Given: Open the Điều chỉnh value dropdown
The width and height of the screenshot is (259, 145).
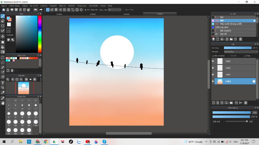Looking at the screenshot, I should [x=115, y=10].
